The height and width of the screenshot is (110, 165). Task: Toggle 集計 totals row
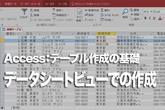[x=105, y=10]
